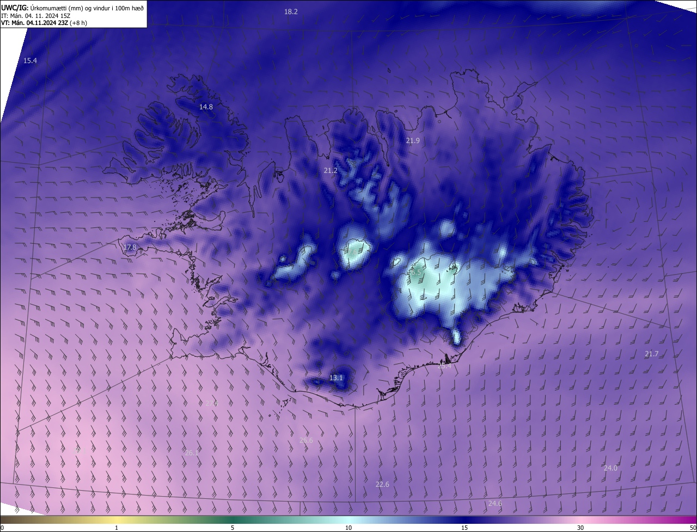Click the 14.8 value over the Westfjords
697x532 pixels.
206,107
